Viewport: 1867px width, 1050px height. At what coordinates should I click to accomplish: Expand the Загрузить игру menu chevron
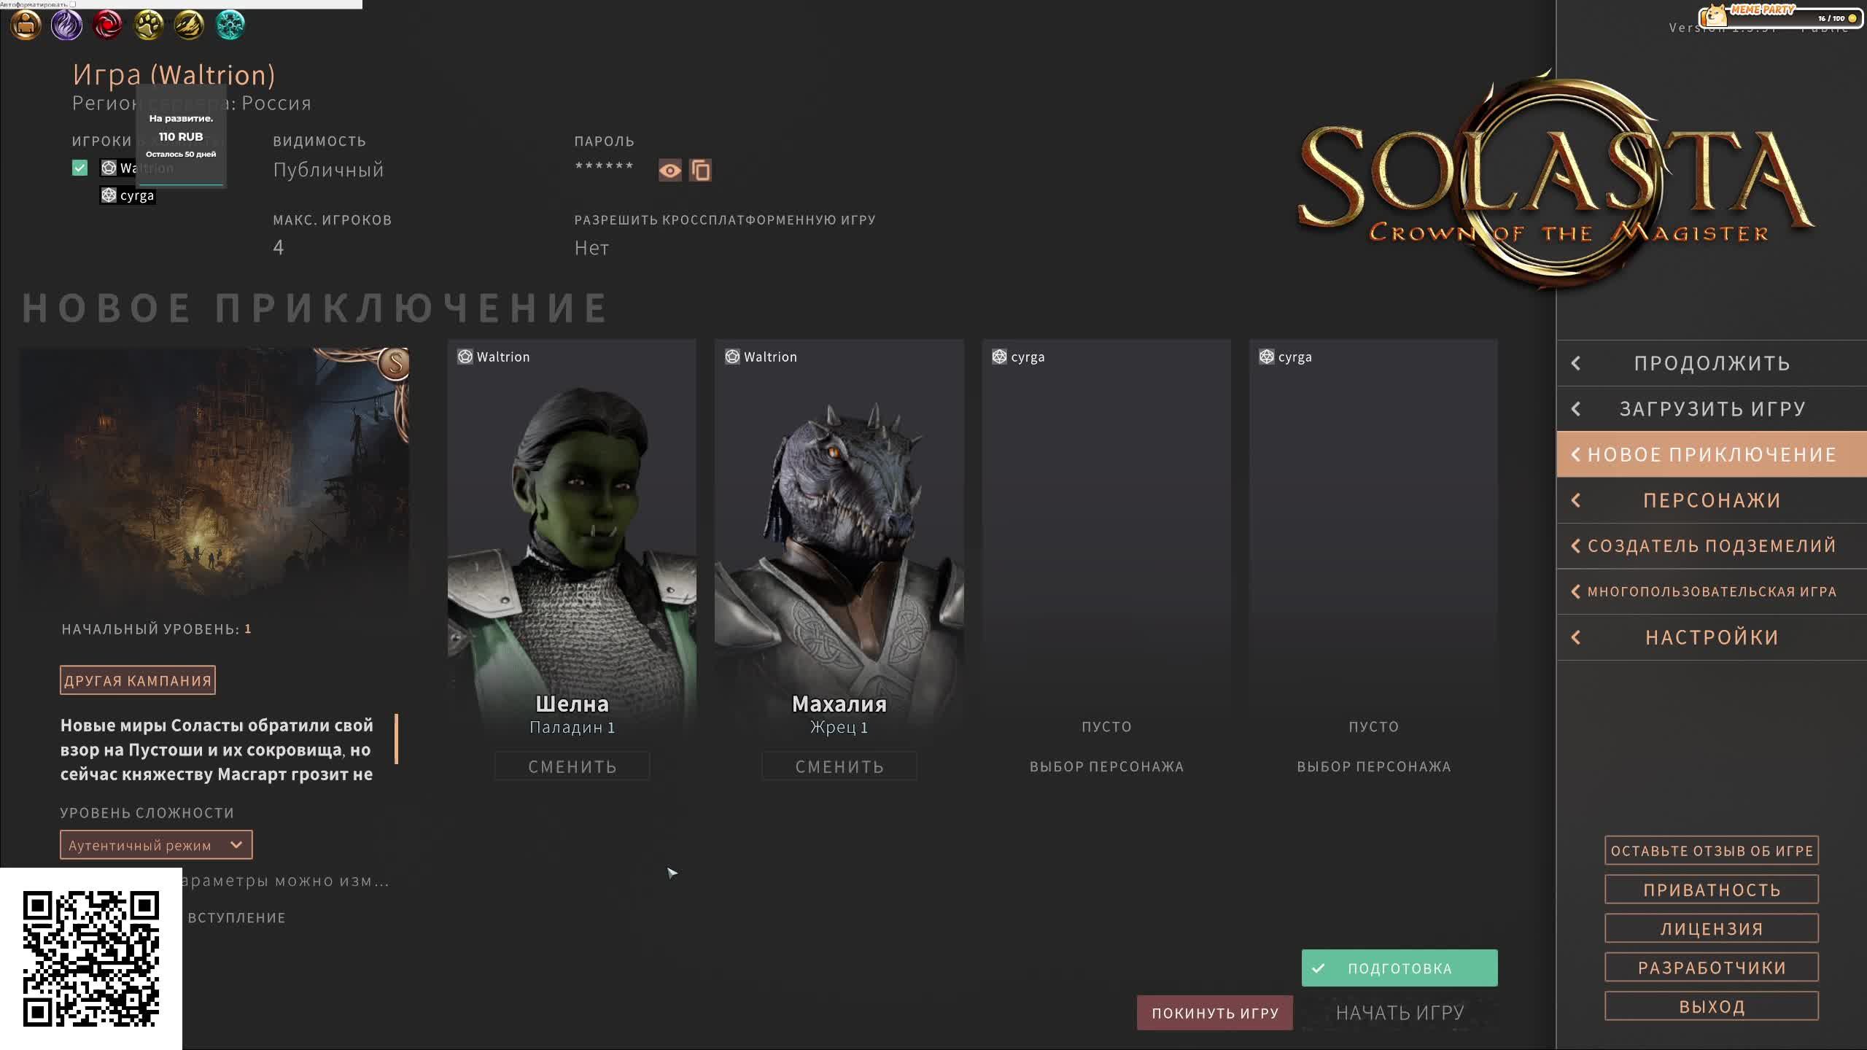1576,409
